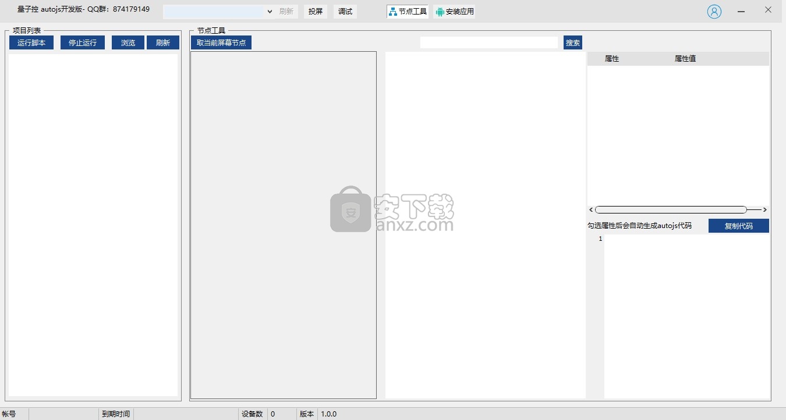Open the user account profile icon
This screenshot has height=420, width=786.
(714, 12)
